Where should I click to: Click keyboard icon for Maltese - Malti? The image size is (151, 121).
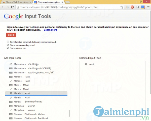click(x=11, y=77)
